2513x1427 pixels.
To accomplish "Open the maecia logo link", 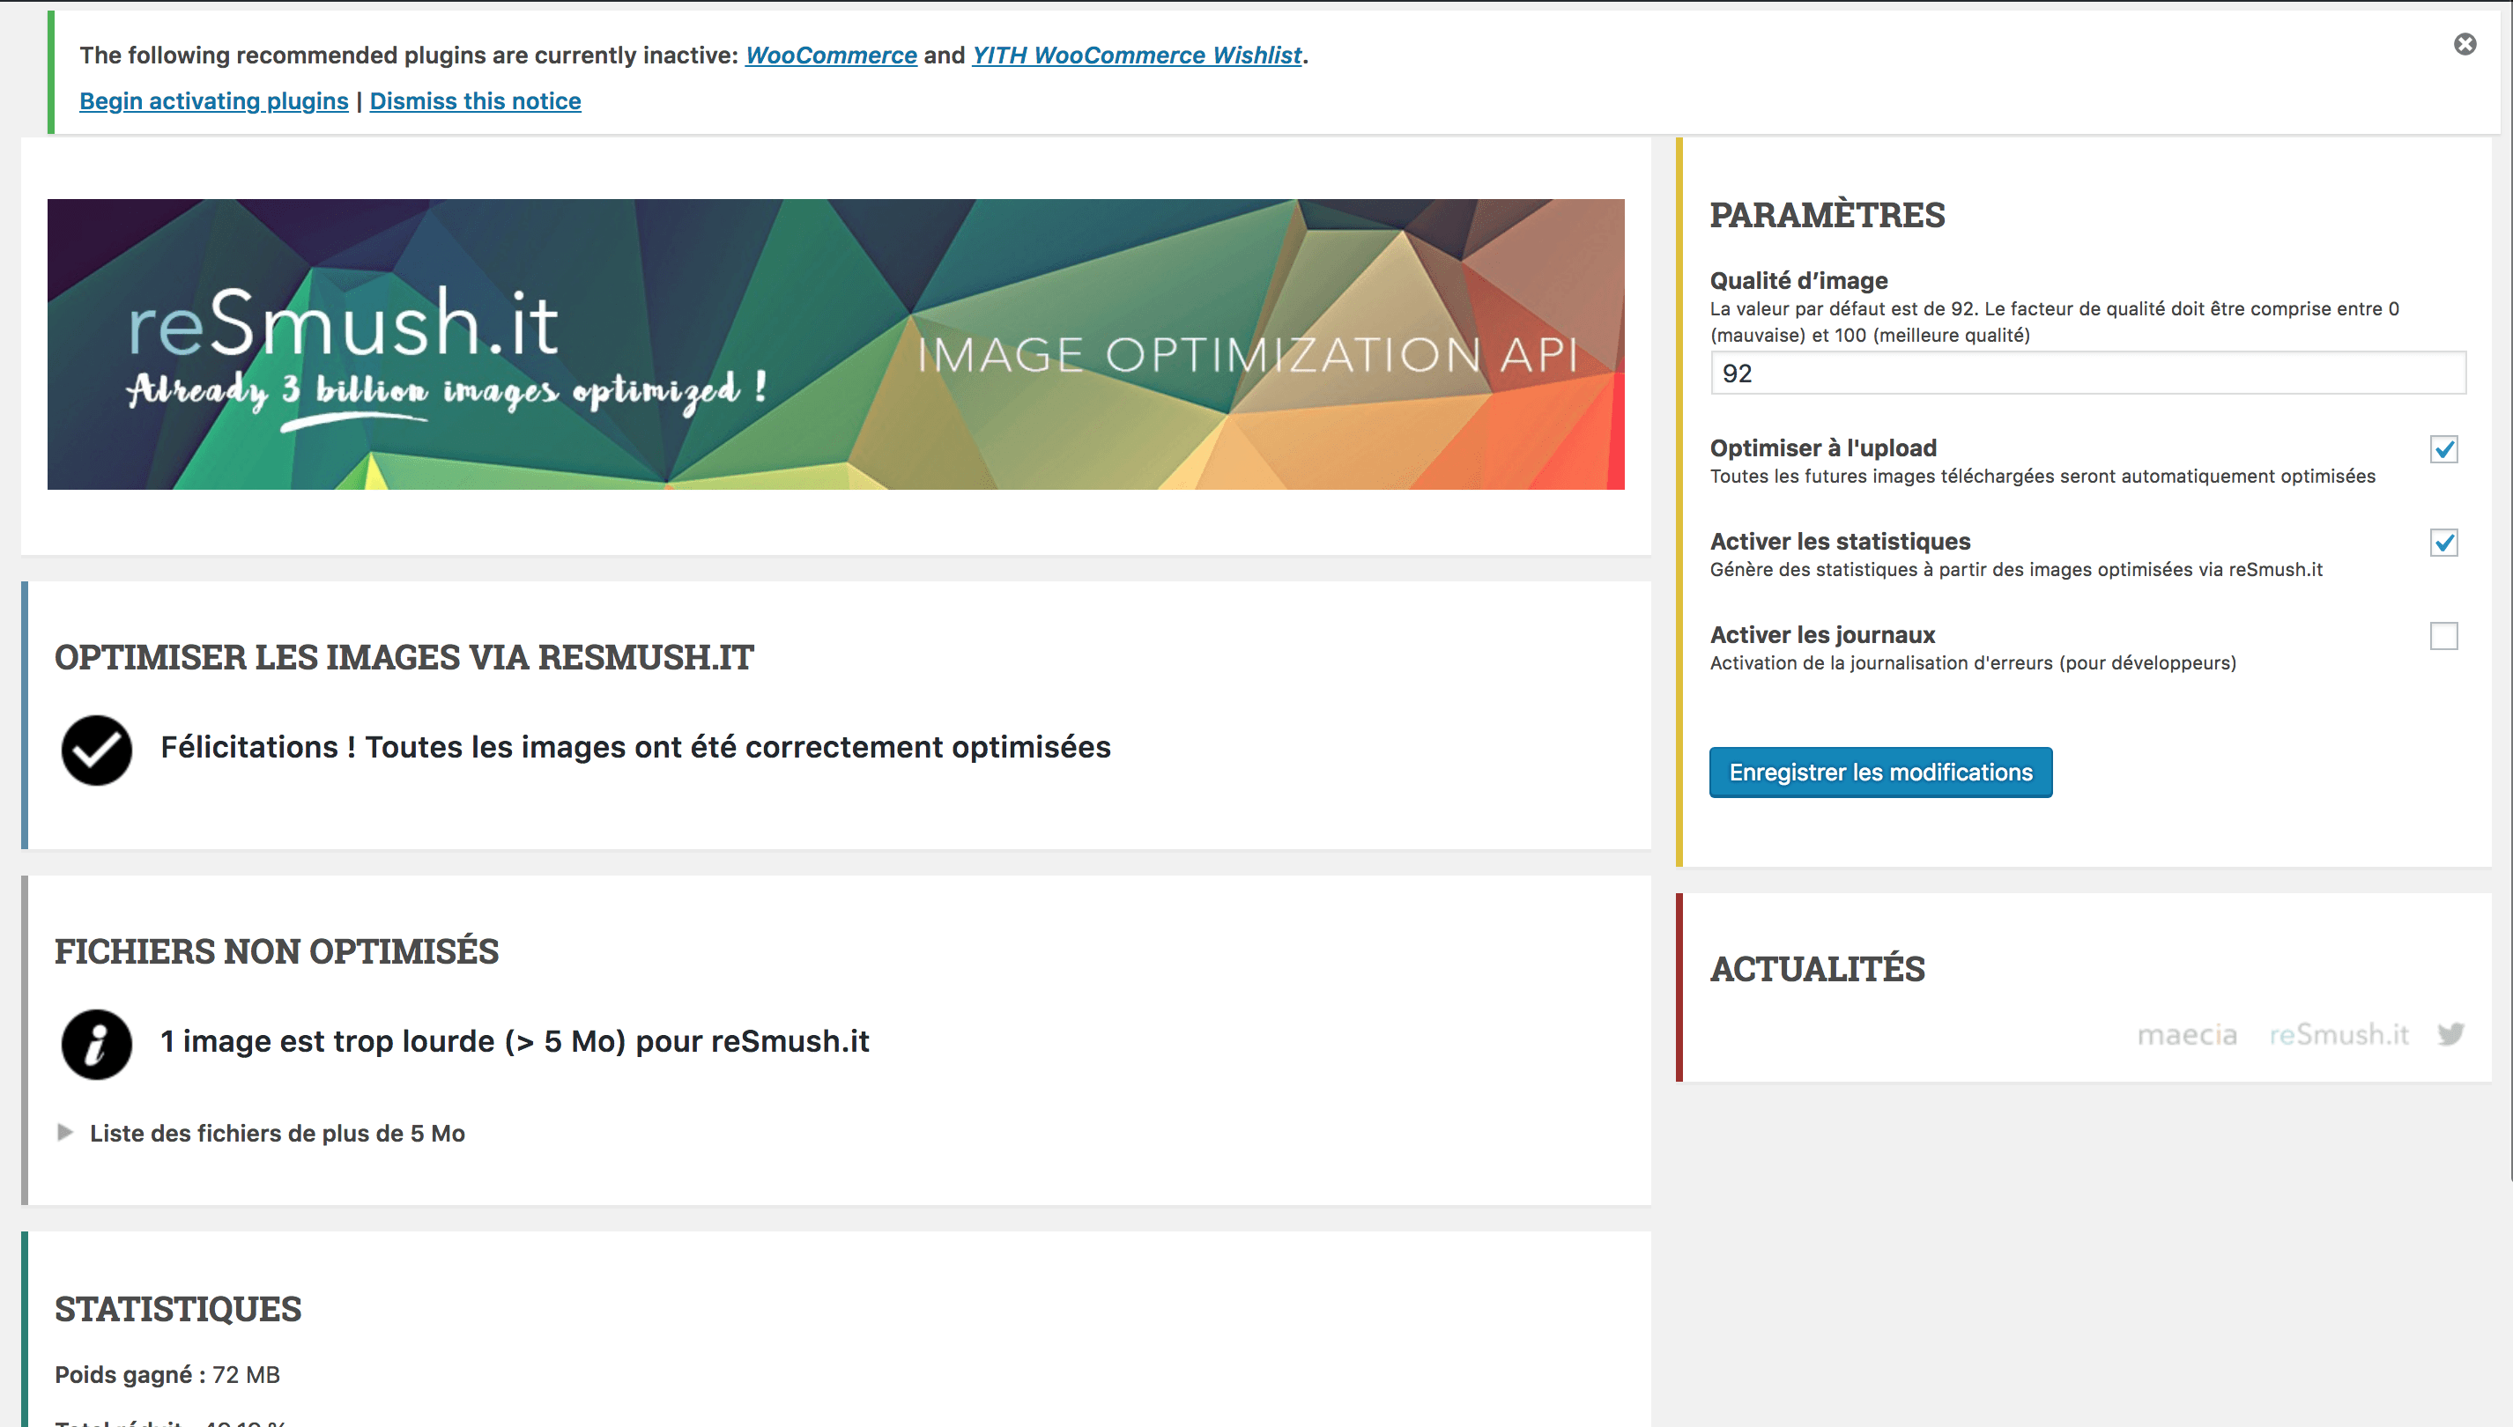I will (2187, 1035).
